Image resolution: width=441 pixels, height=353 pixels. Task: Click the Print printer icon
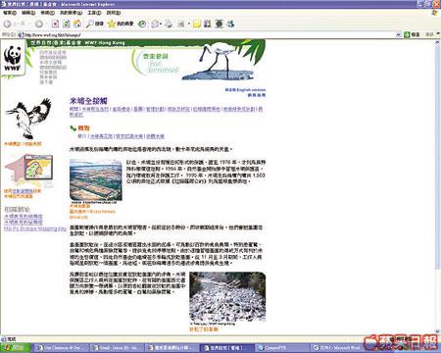(x=169, y=24)
